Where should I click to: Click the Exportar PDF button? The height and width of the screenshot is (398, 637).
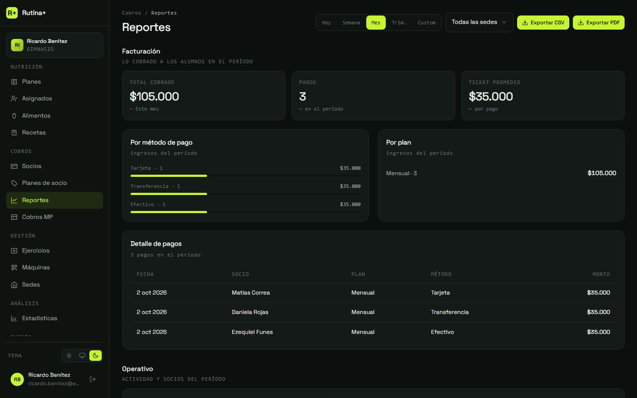(x=599, y=23)
